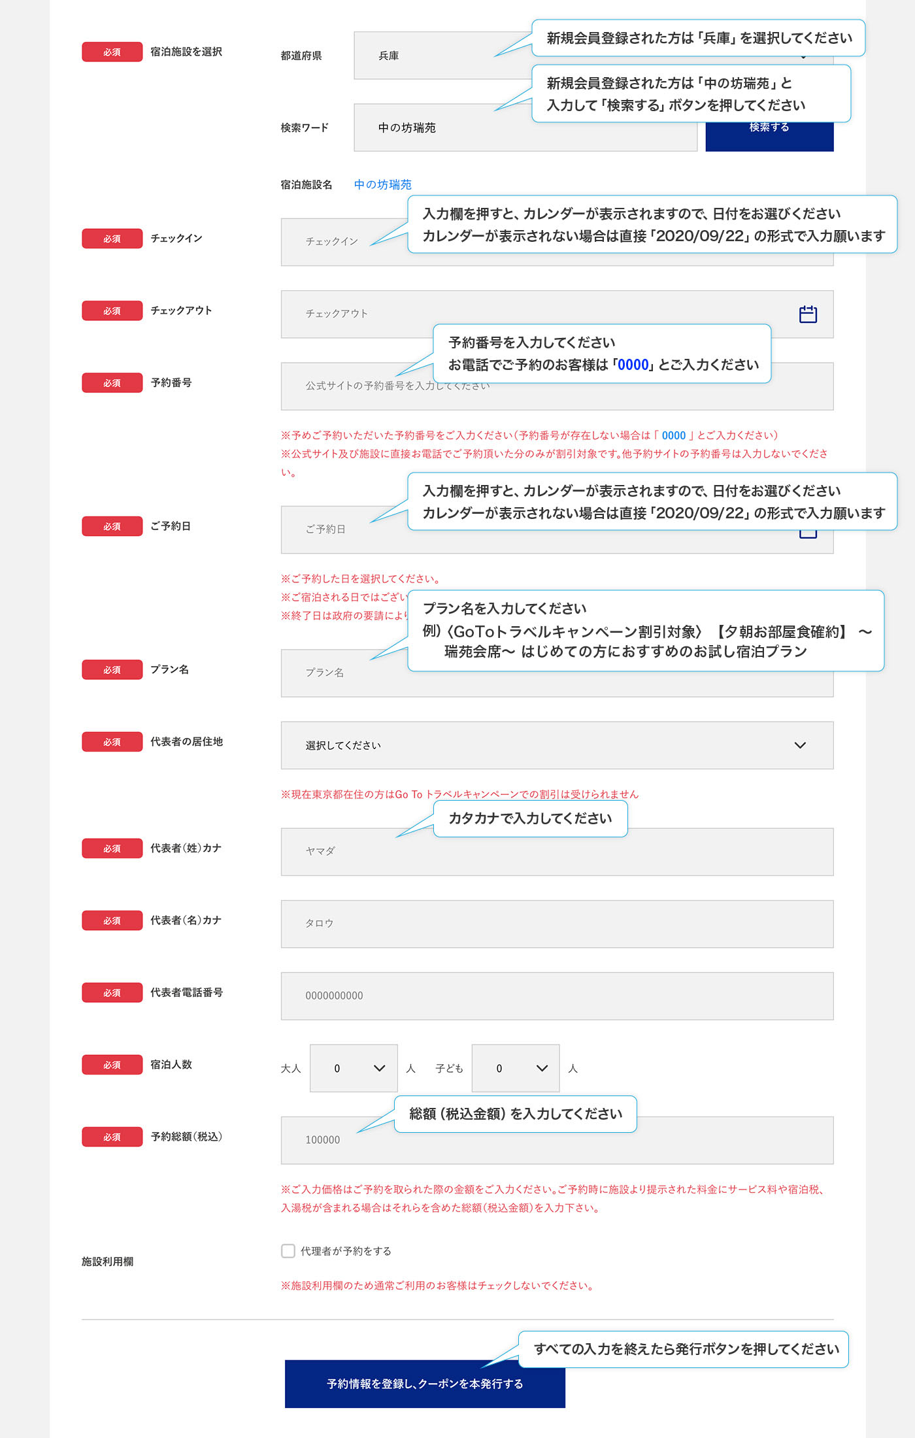Check the 代理者が予約をする checkbox

(288, 1250)
